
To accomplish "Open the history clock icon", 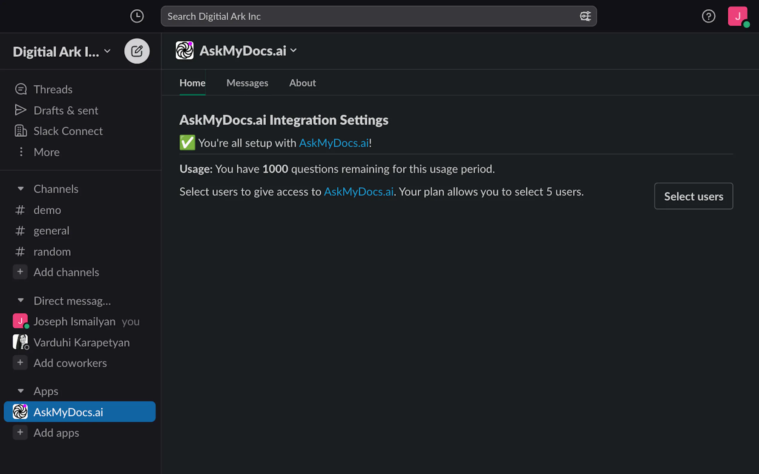I will [x=137, y=16].
